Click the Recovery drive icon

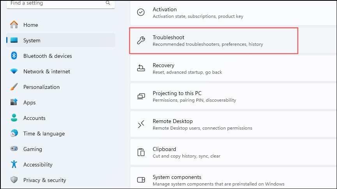pos(141,68)
